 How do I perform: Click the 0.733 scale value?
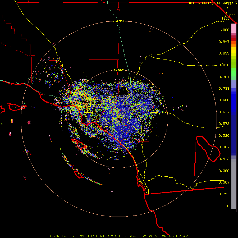click(224, 89)
